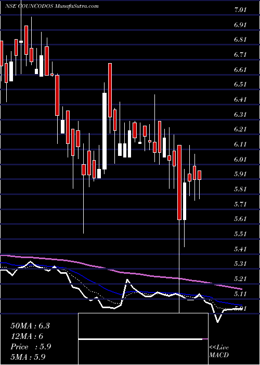Image resolution: width=260 pixels, height=365 pixels.
Task: Click the 5.21 price axis label
Action: pyautogui.click(x=240, y=278)
